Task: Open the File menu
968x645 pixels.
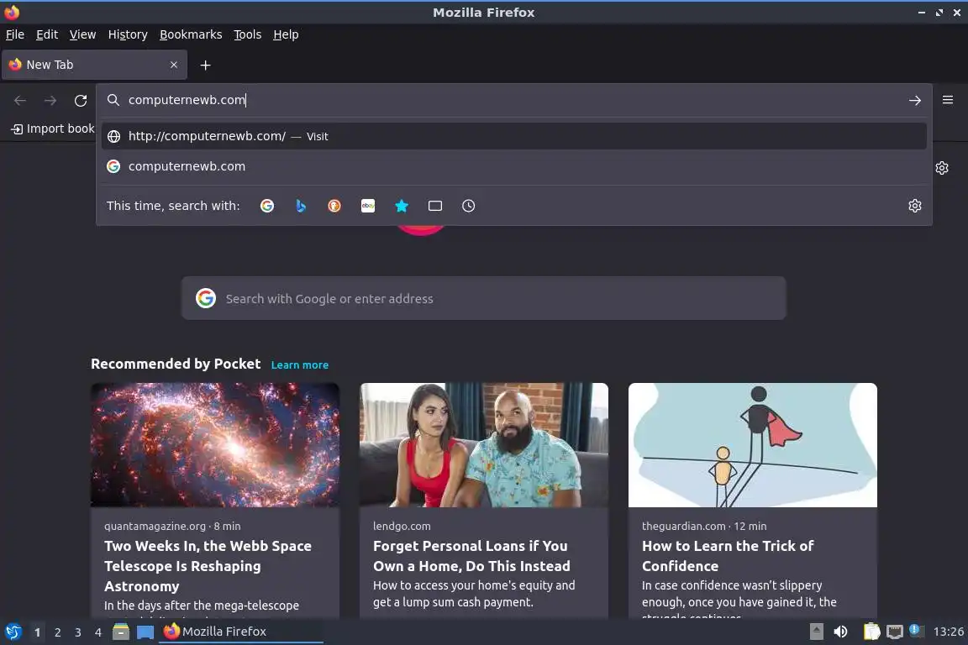Action: click(x=15, y=34)
